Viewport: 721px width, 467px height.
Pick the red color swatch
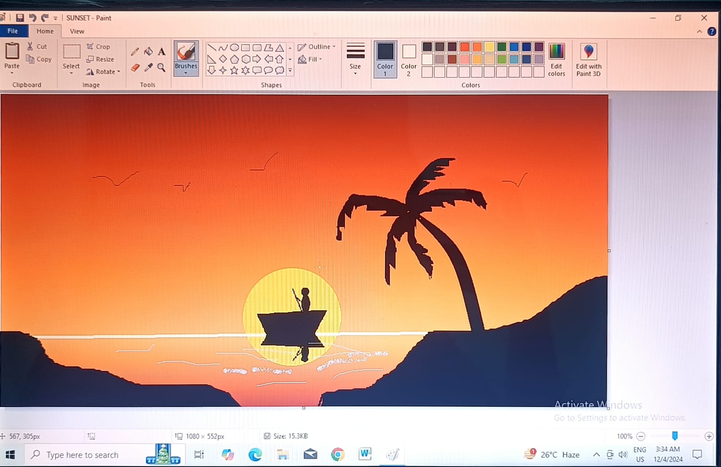point(465,47)
